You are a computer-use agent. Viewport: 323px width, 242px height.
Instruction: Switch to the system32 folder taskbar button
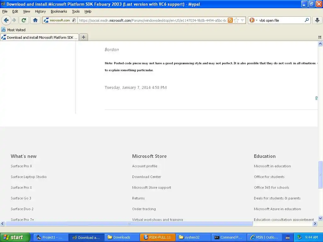click(x=193, y=237)
